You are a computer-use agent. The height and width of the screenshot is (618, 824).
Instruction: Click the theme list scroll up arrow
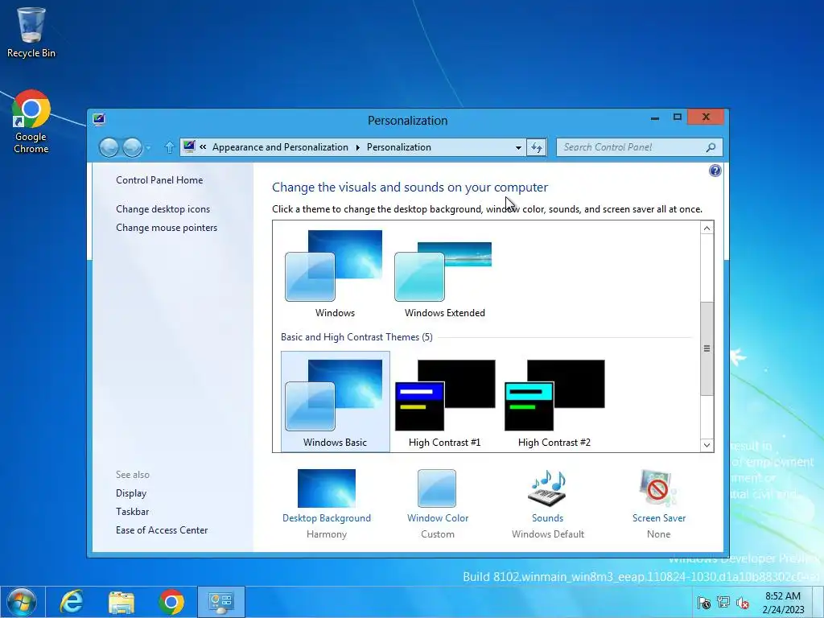click(707, 228)
